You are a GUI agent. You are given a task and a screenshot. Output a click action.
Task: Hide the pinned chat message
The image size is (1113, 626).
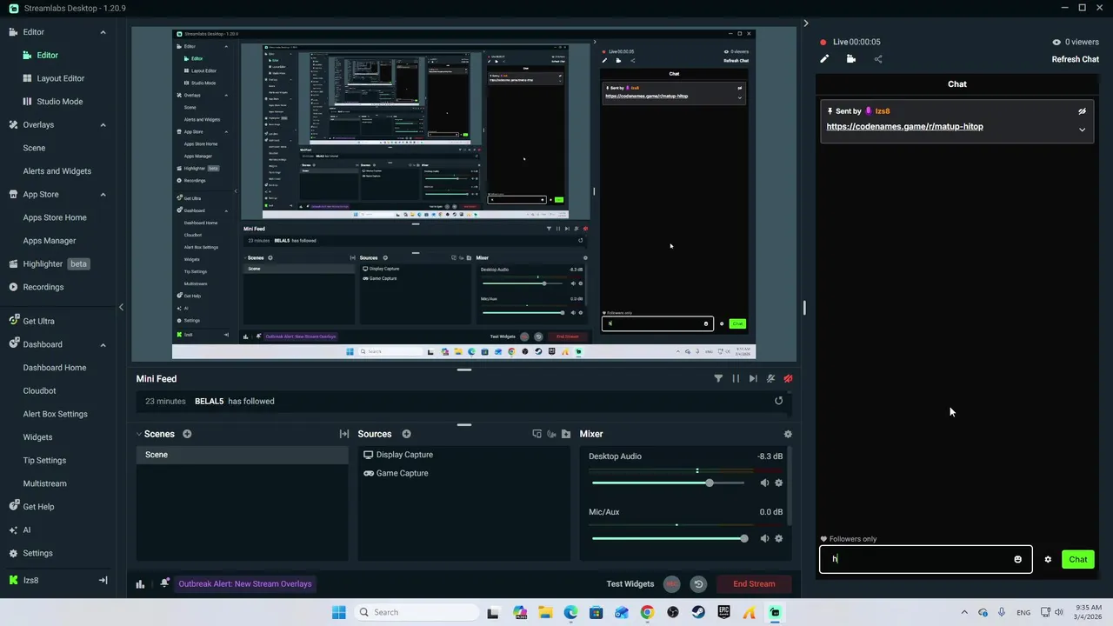click(x=1082, y=111)
